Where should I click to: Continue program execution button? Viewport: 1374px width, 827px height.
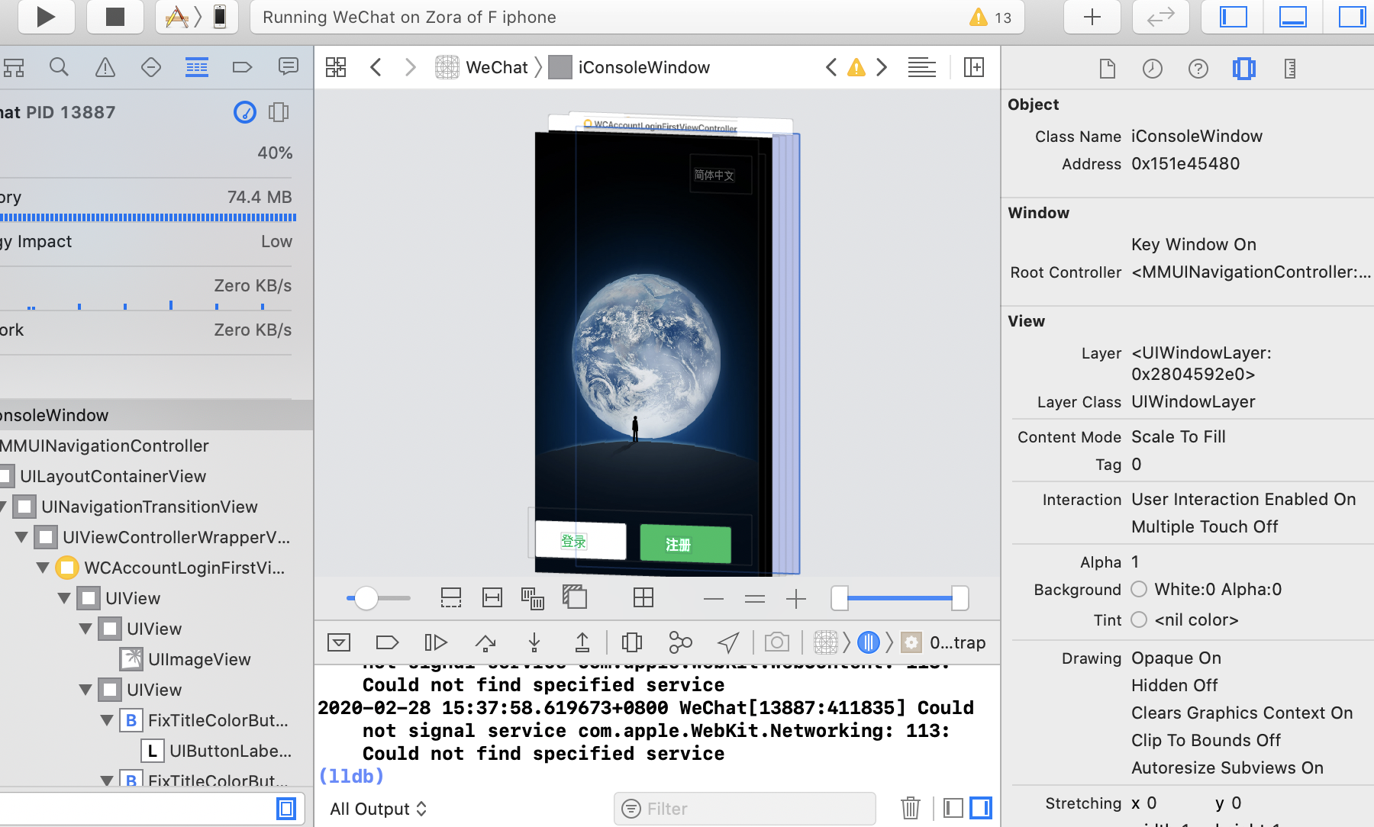(435, 642)
